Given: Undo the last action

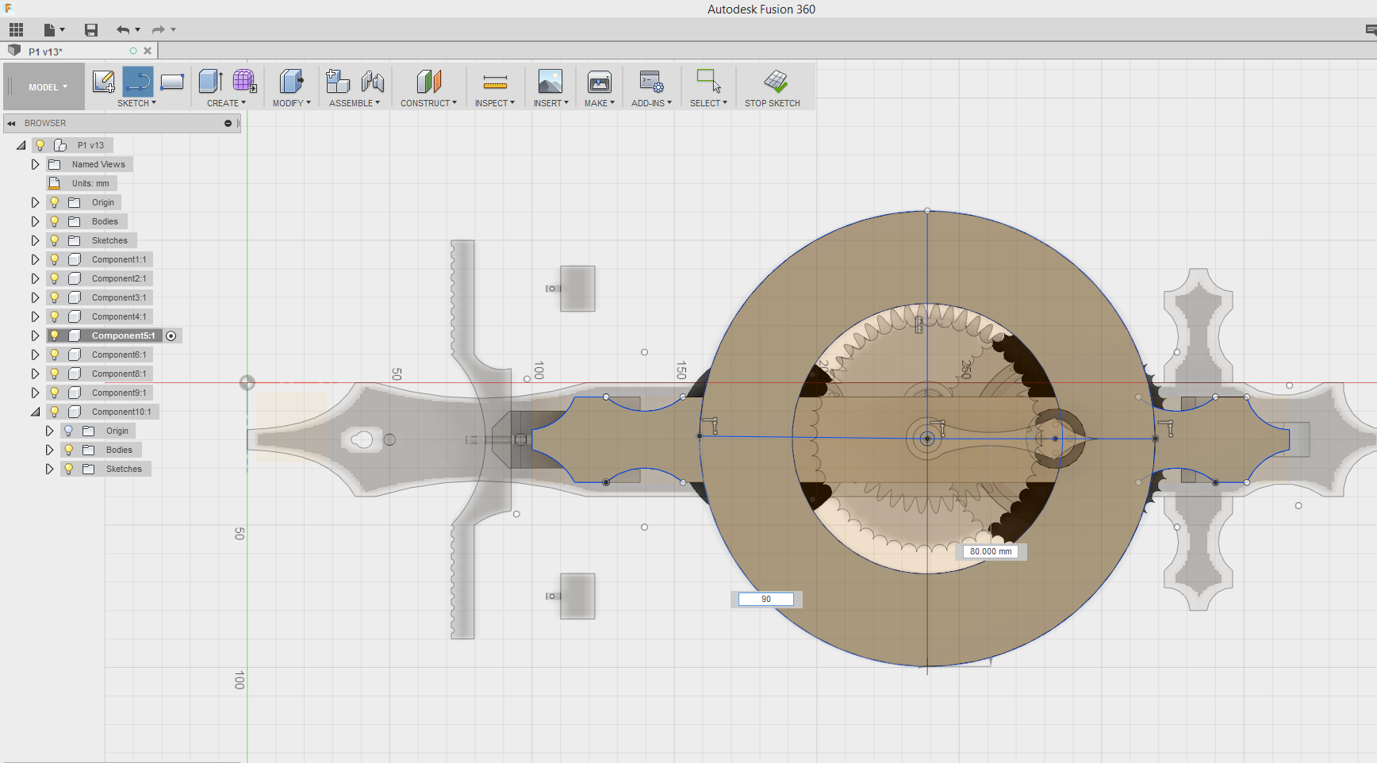Looking at the screenshot, I should click(x=123, y=30).
